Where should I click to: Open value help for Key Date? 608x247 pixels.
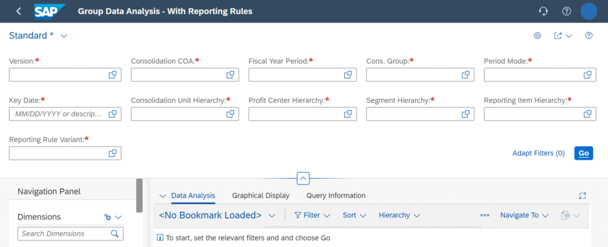112,114
